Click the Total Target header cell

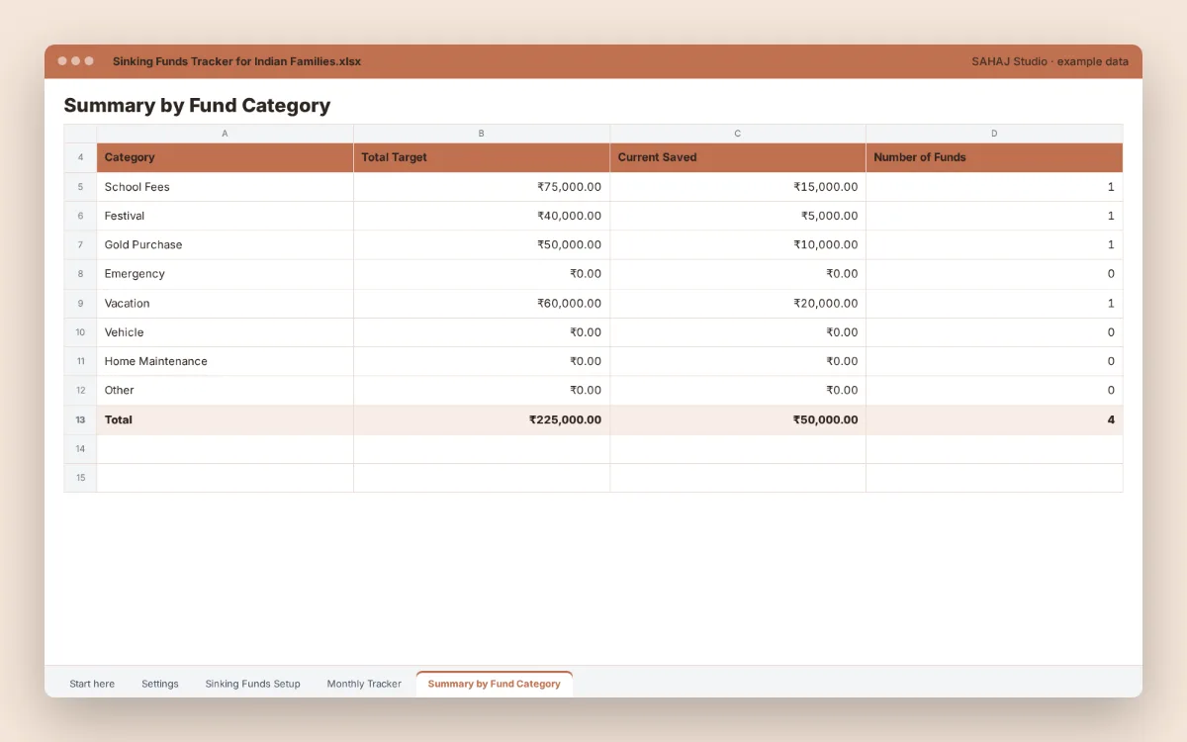click(x=482, y=157)
